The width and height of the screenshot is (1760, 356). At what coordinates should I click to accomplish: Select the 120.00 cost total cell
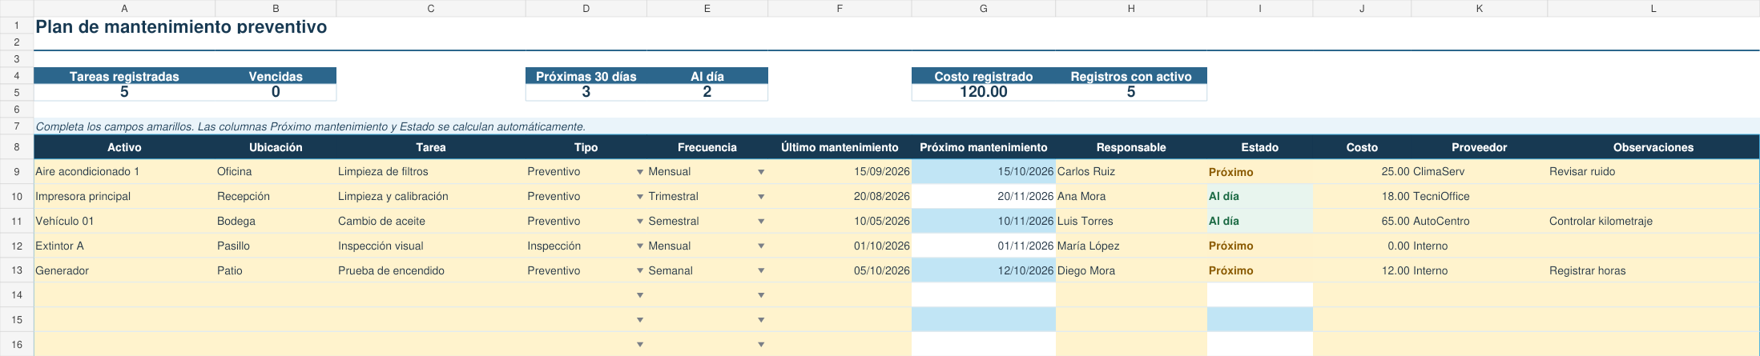(984, 92)
